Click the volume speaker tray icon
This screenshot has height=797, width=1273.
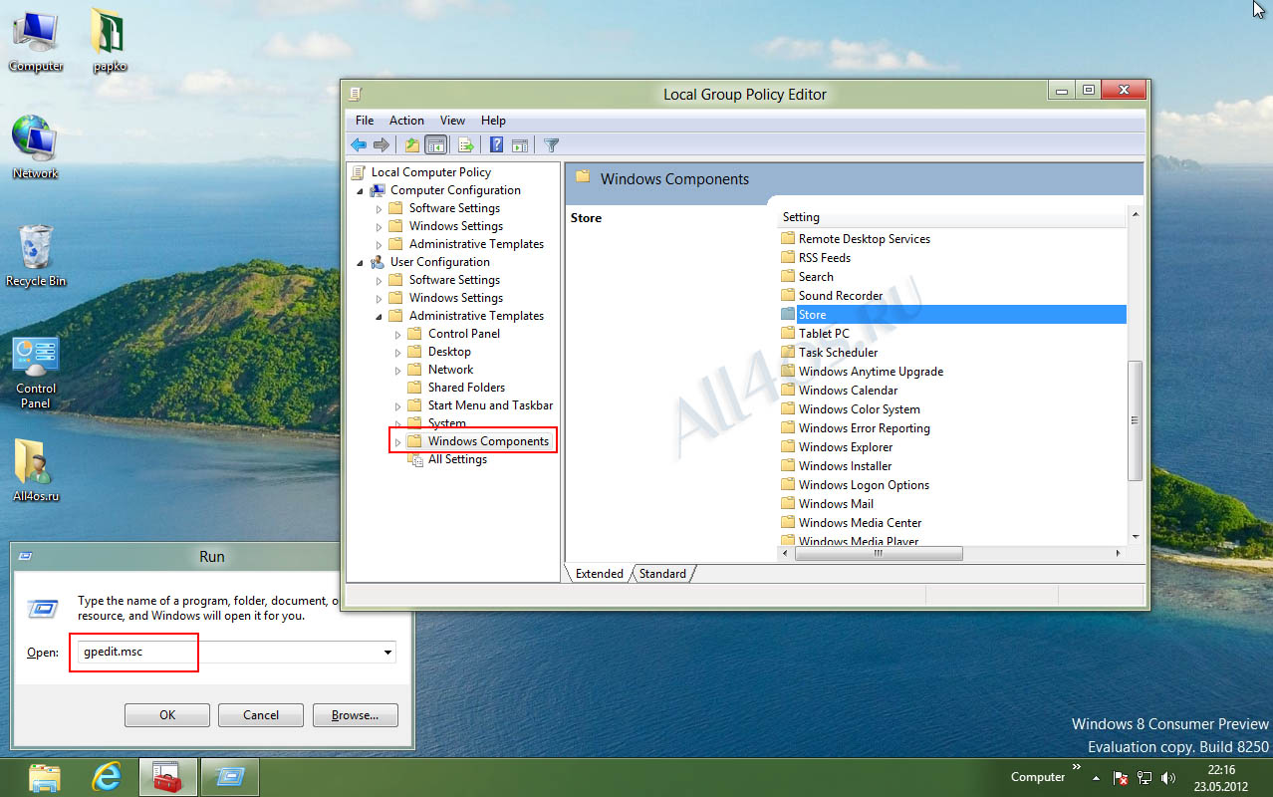point(1168,777)
